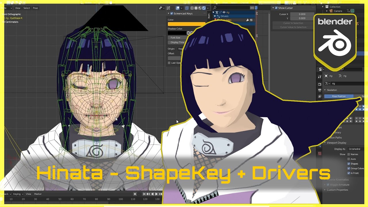
Task: Collapse the Show Cursor panel
Action: click(x=273, y=8)
